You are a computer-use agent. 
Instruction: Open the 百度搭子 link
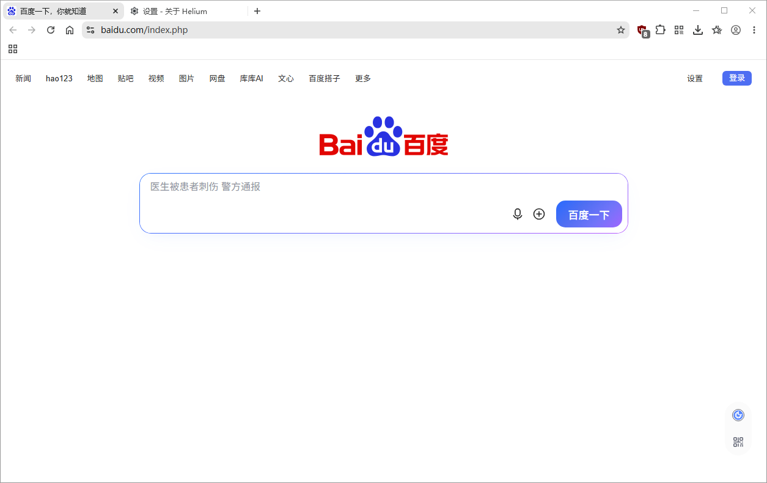point(325,78)
